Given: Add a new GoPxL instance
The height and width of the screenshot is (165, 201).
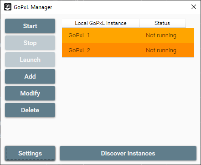Looking at the screenshot, I should click(30, 76).
